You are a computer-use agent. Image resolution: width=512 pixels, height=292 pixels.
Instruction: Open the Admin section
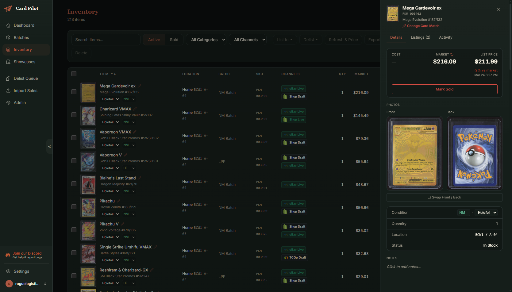[20, 102]
